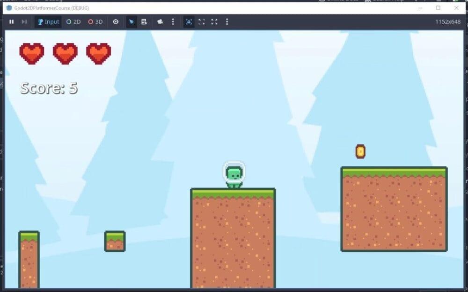Viewport: 468px width, 292px height.
Task: Click the Godot icon in title bar
Action: point(9,8)
